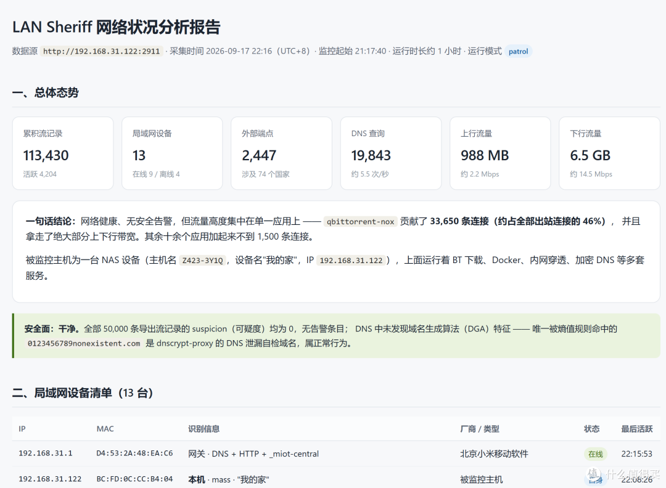Click the 上行流量 card value 988 MB
666x488 pixels.
tap(485, 155)
